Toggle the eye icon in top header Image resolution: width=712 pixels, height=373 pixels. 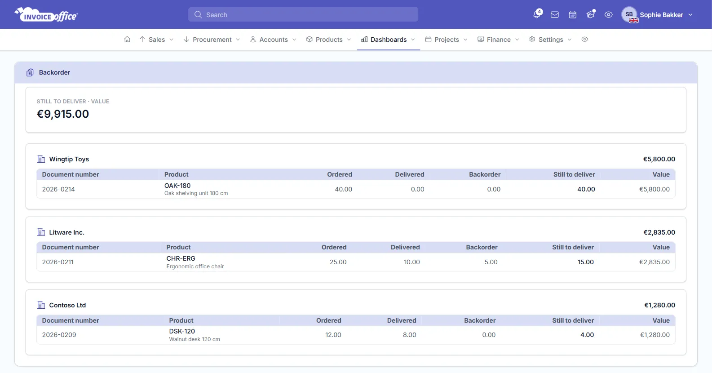coord(609,15)
